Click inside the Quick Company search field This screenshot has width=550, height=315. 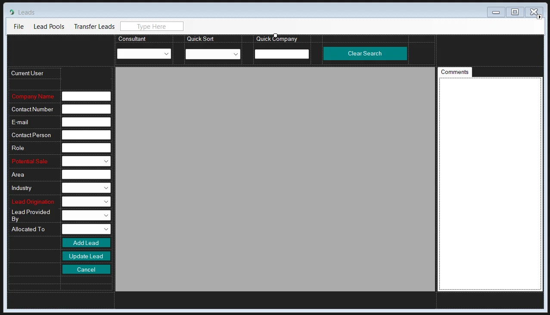click(282, 54)
